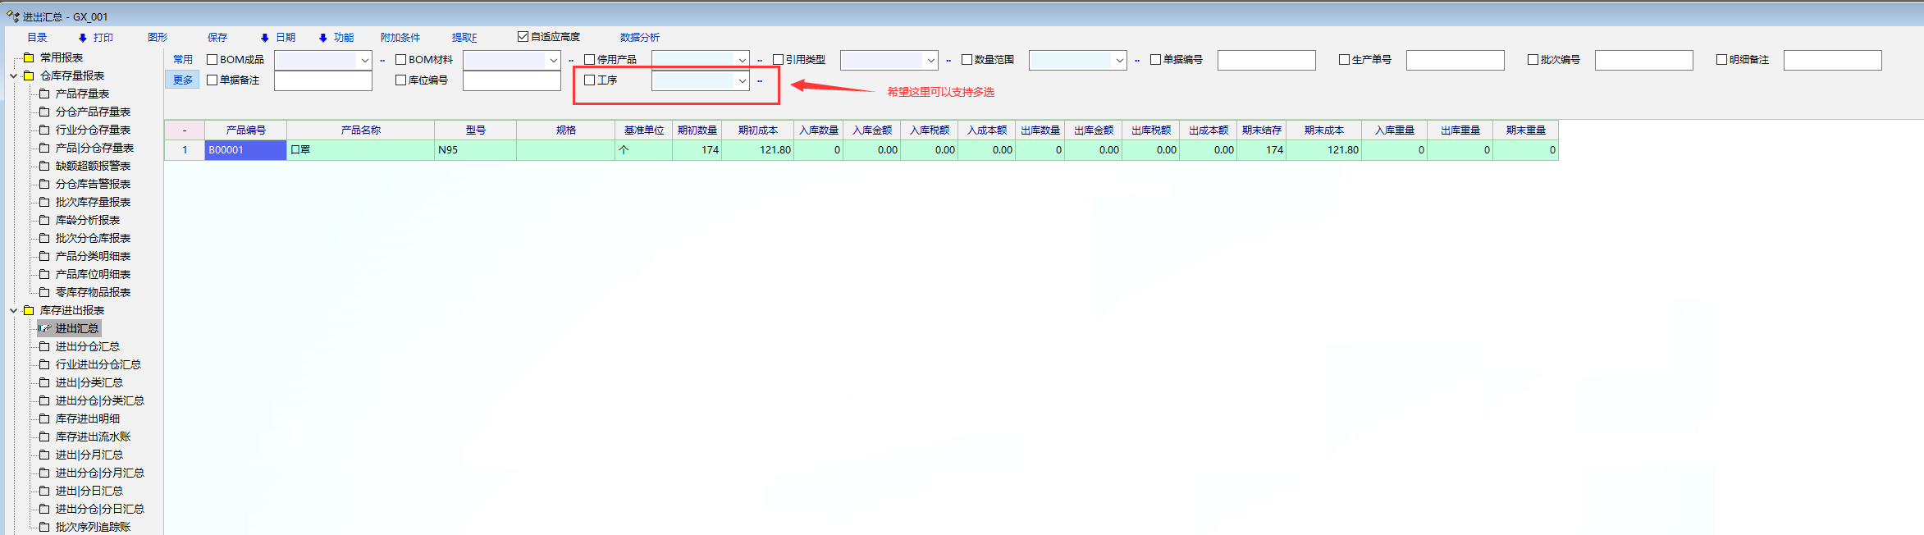This screenshot has width=1924, height=535.
Task: Tick the BOM成品 checkbox
Action: point(212,60)
